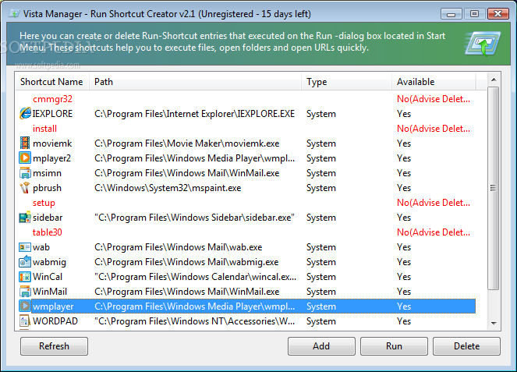Select the red table30 entry
The image size is (517, 372).
coord(47,232)
